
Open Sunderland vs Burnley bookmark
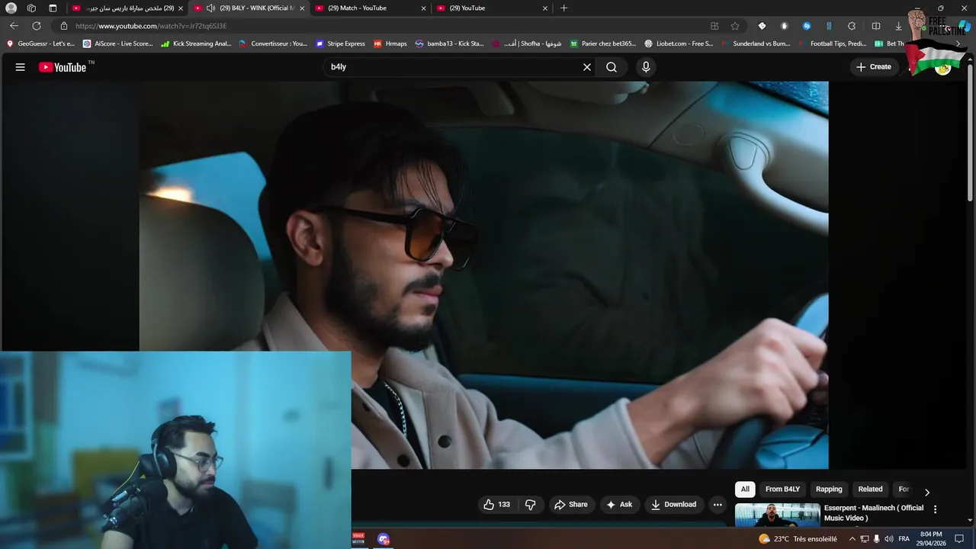[x=756, y=44]
